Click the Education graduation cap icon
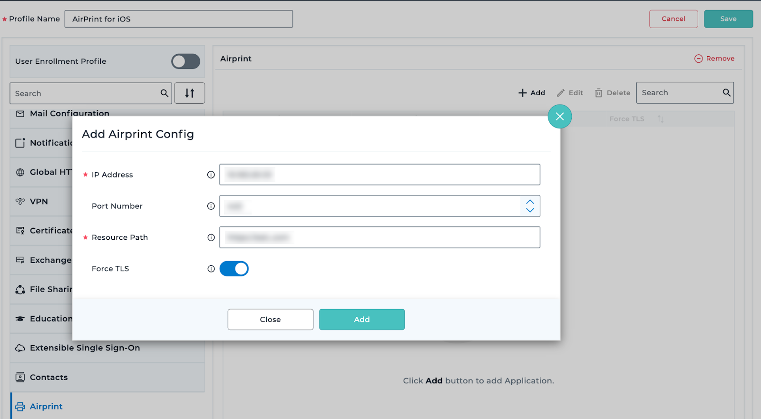This screenshot has height=419, width=761. pyautogui.click(x=20, y=319)
